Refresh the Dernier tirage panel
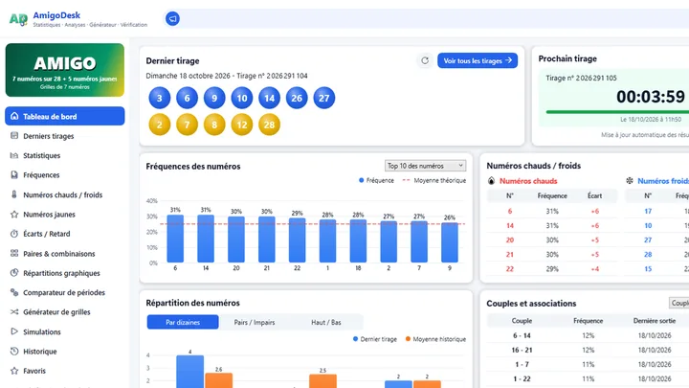The height and width of the screenshot is (388, 689). tap(425, 60)
